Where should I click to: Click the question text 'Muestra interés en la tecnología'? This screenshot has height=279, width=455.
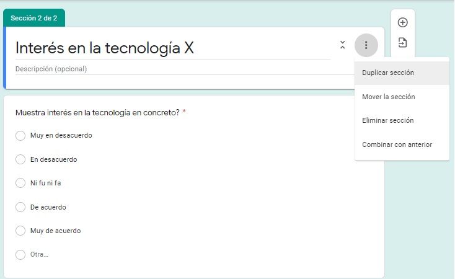pyautogui.click(x=97, y=113)
